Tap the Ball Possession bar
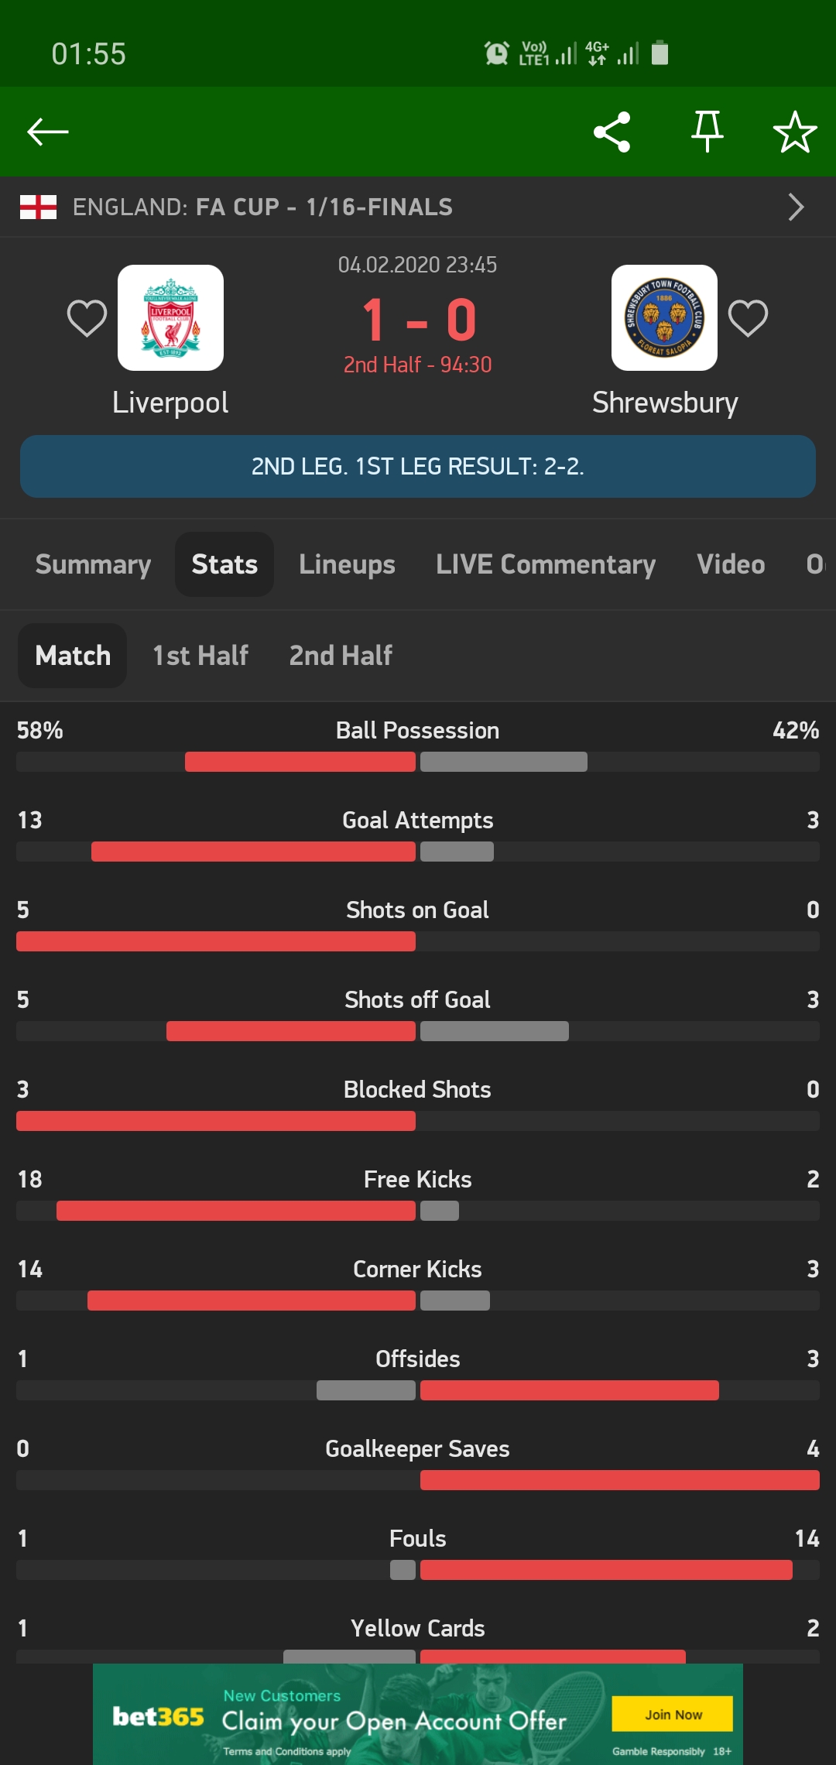 pos(418,762)
